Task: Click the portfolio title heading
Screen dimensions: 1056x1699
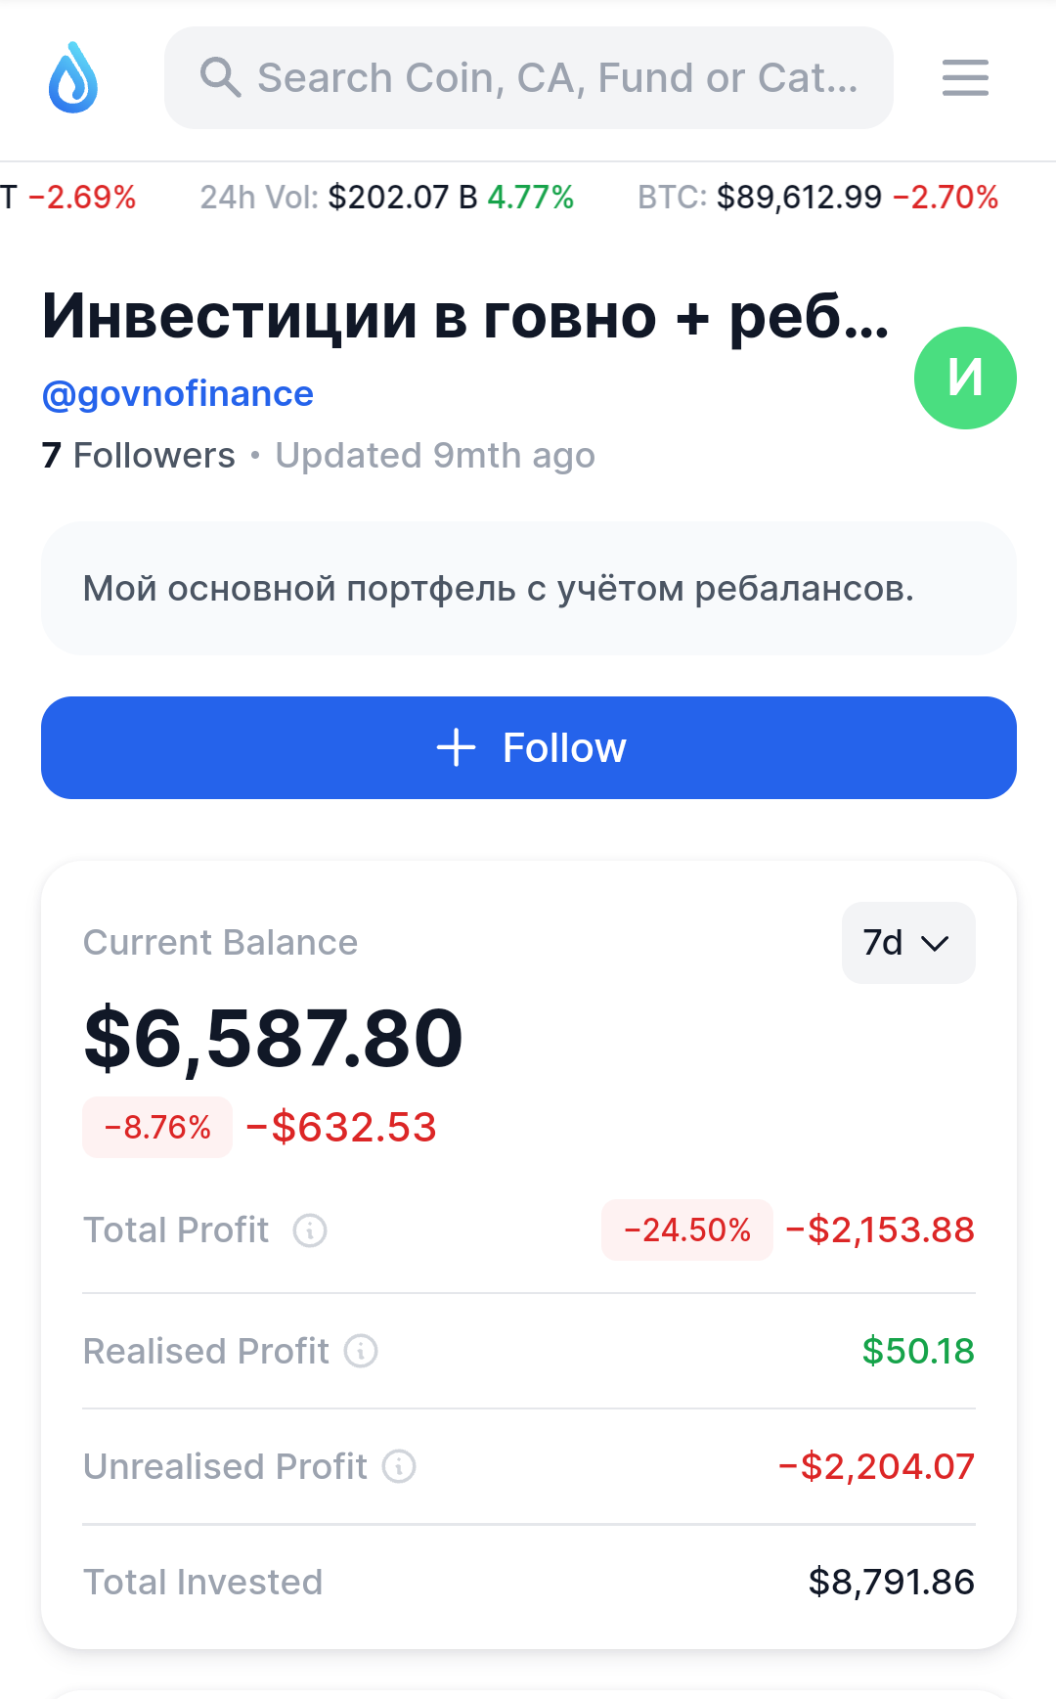Action: 465,316
